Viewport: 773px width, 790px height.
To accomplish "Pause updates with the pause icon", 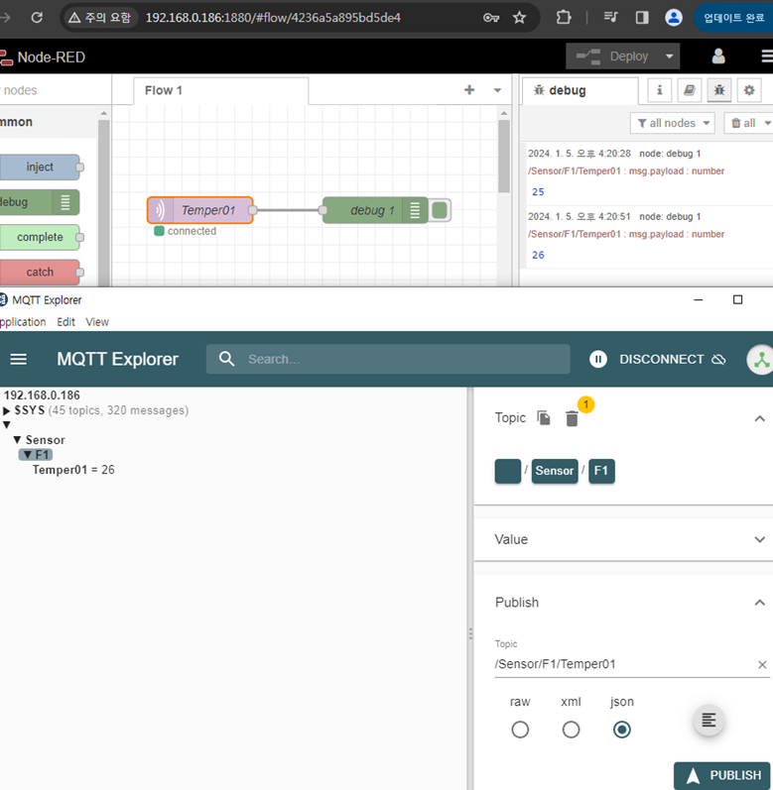I will [598, 359].
